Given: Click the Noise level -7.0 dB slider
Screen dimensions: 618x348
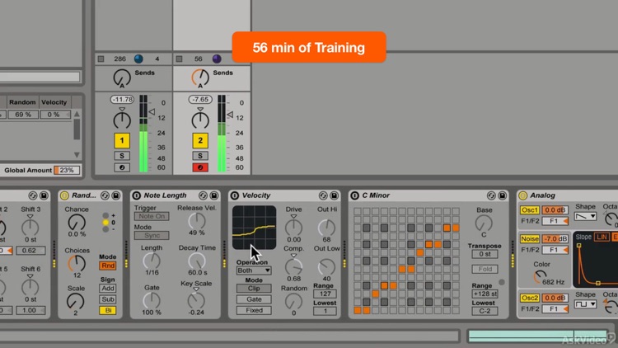Looking at the screenshot, I should click(555, 238).
